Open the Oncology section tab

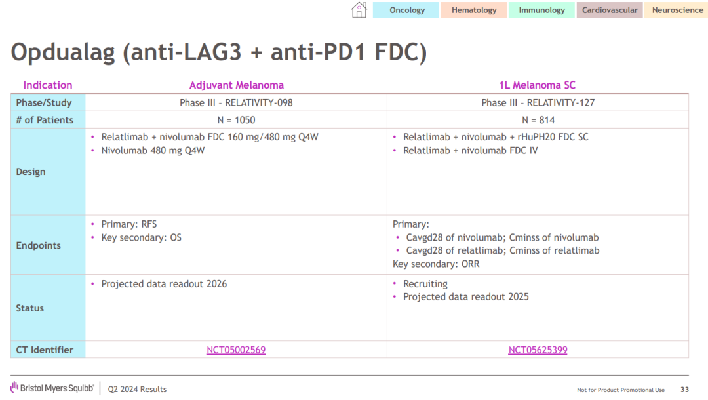click(x=407, y=10)
